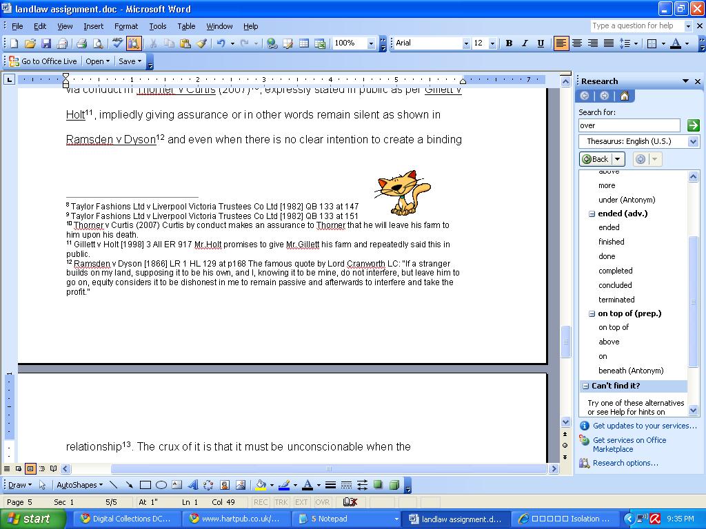
Task: Undo the last action
Action: coord(221,43)
